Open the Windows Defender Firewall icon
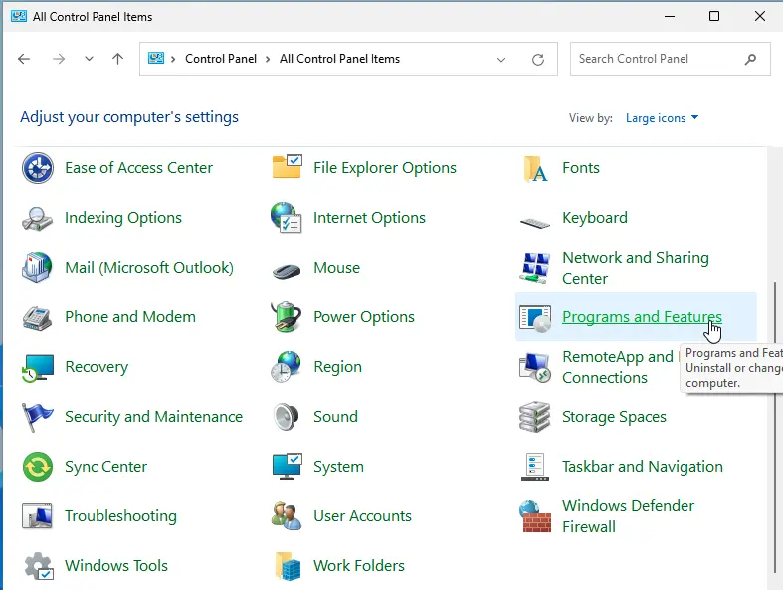The image size is (783, 590). (x=535, y=516)
